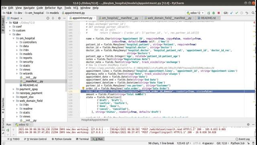Open the Event Log

[x=243, y=139]
